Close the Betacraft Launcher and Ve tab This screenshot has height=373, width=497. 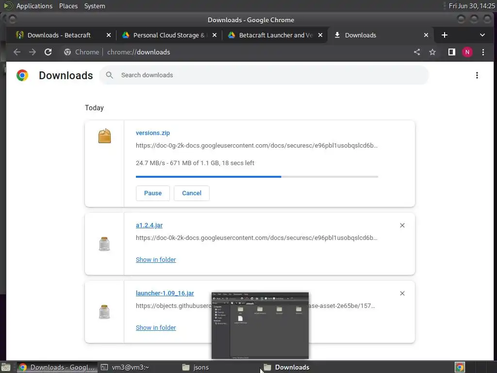coord(320,35)
